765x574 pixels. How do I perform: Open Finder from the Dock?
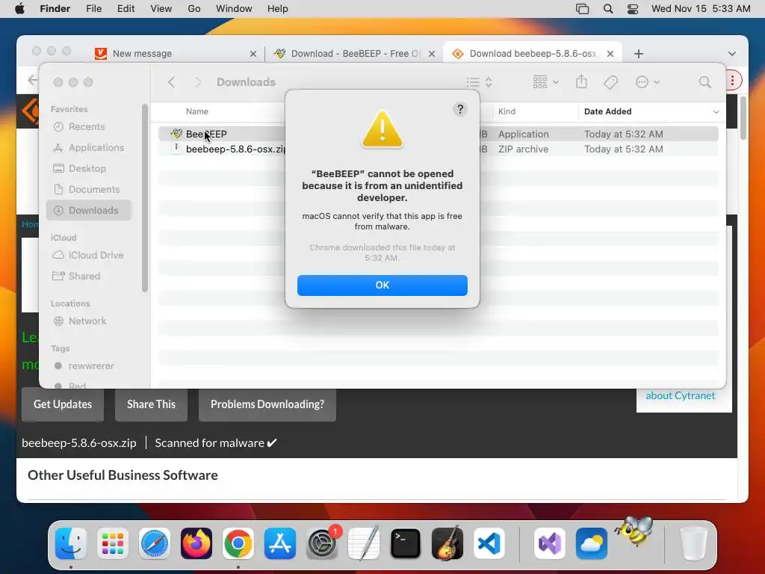(71, 543)
